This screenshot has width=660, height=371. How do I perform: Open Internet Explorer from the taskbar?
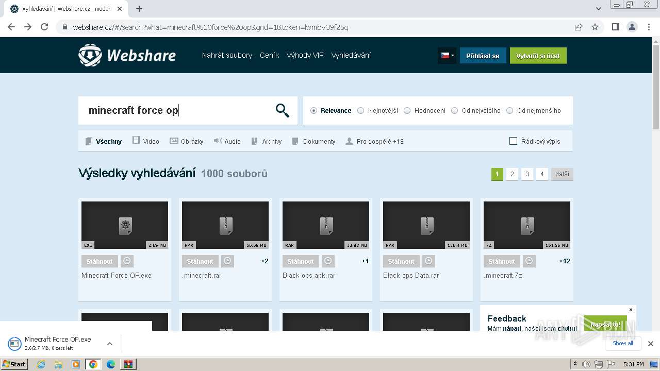pos(41,364)
